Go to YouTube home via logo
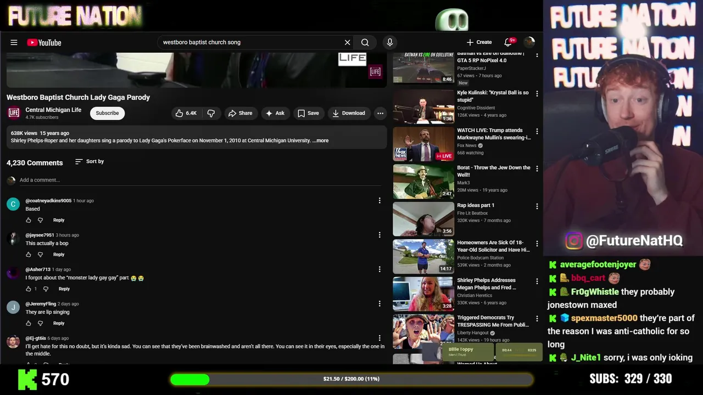The height and width of the screenshot is (395, 703). tap(44, 42)
